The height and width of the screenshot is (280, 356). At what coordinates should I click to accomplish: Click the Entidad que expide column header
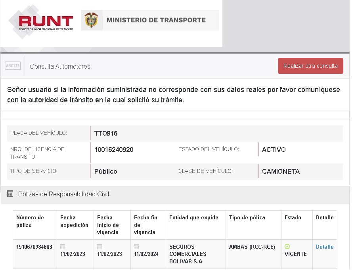tap(193, 217)
